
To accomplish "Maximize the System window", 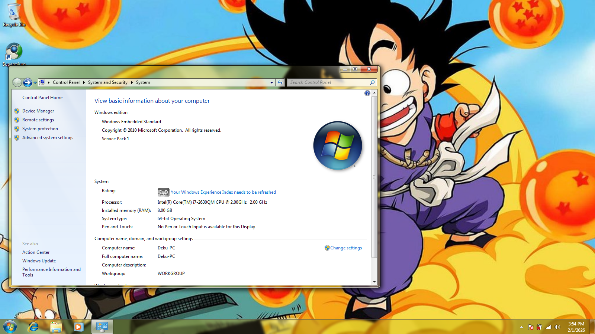I will click(x=355, y=69).
